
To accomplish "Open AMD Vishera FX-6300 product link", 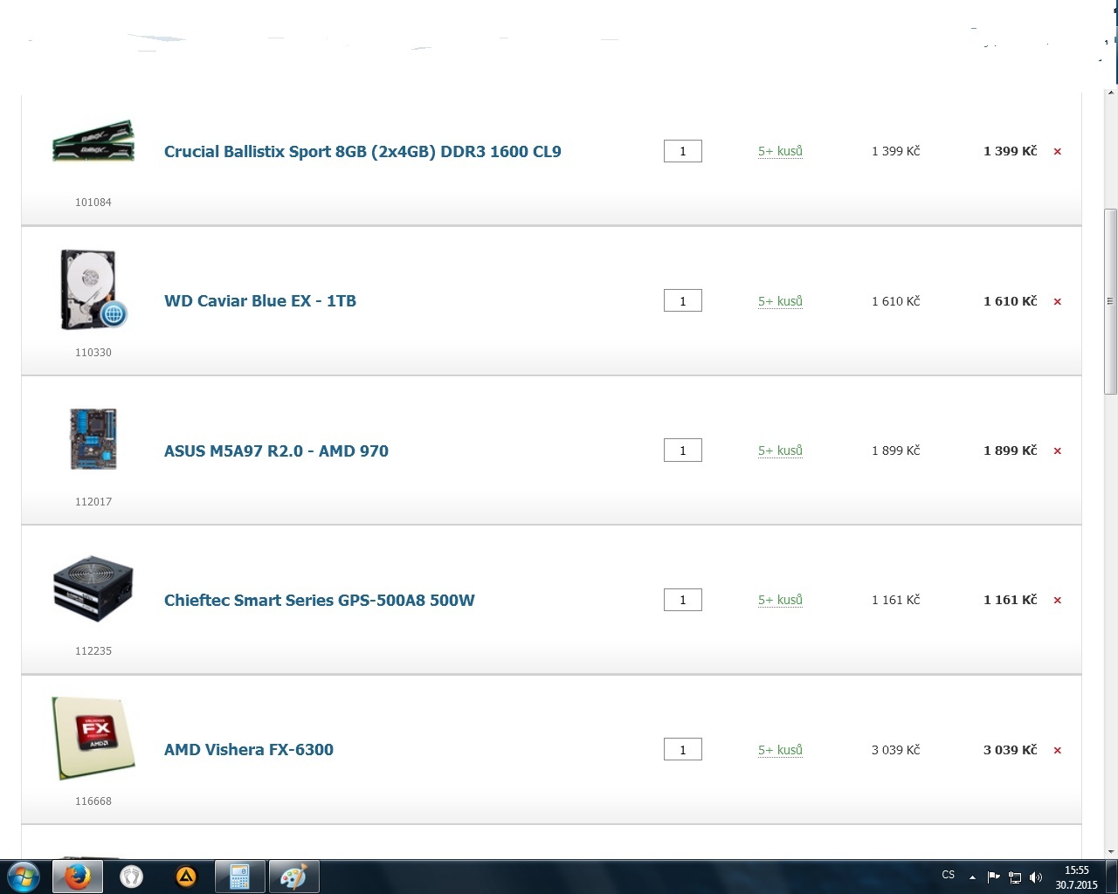I will pyautogui.click(x=249, y=750).
